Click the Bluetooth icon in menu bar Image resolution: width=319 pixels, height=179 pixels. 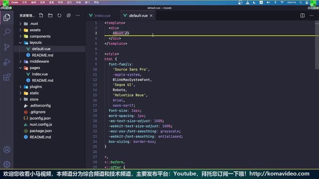(275, 2)
